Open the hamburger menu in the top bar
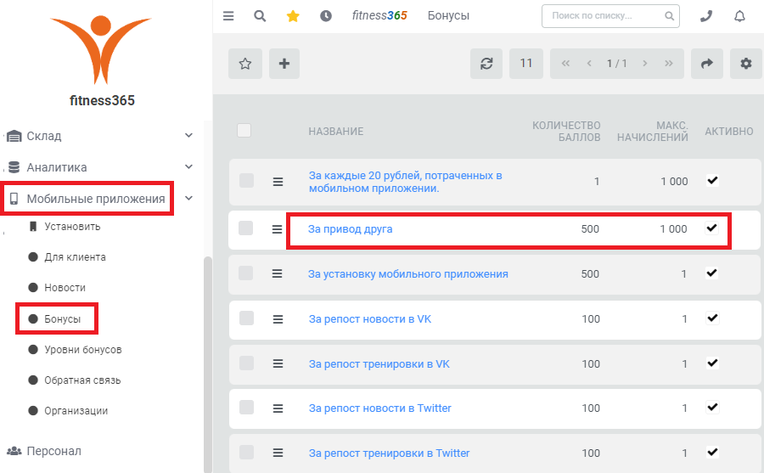The height and width of the screenshot is (473, 764). click(228, 16)
